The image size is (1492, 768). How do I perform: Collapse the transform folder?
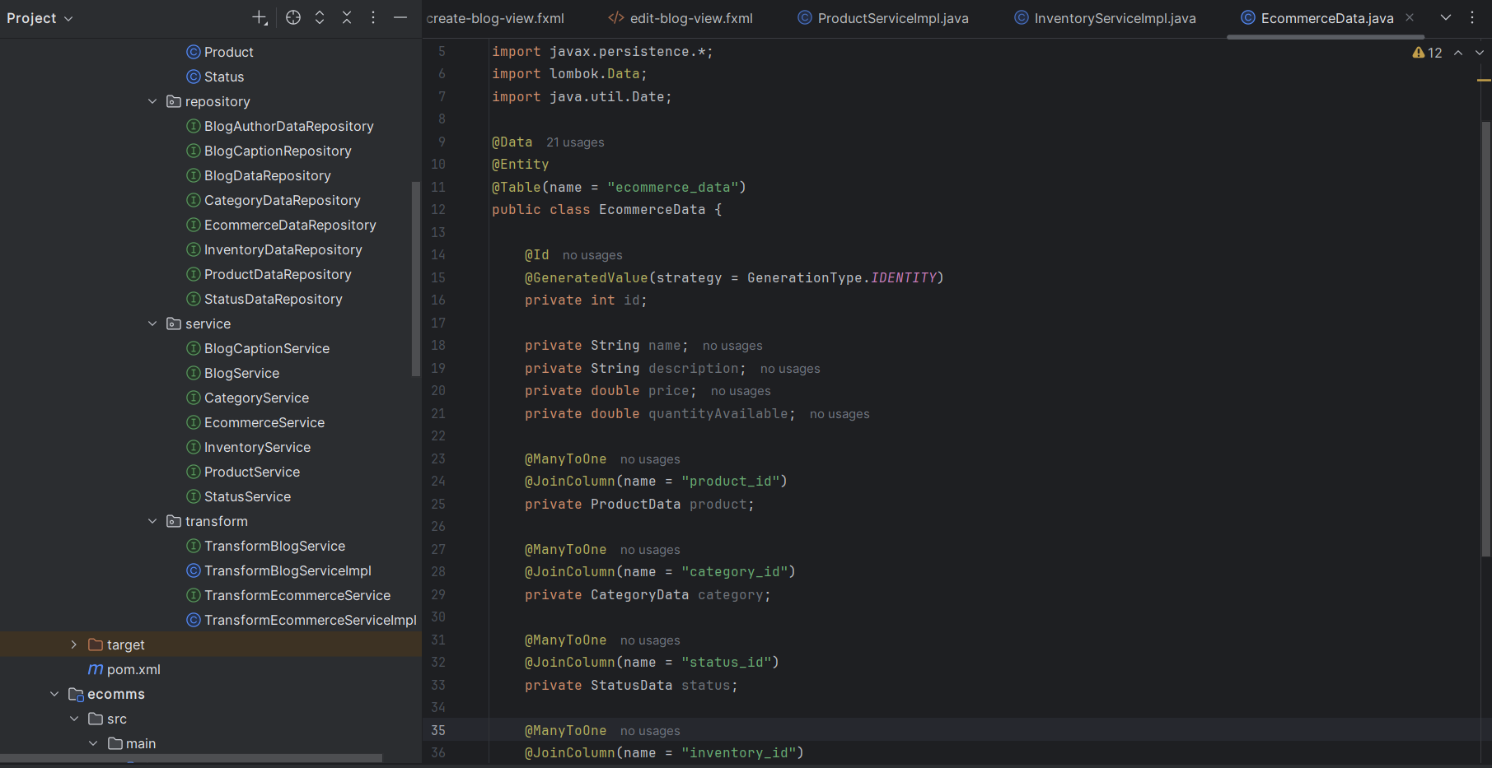point(152,521)
